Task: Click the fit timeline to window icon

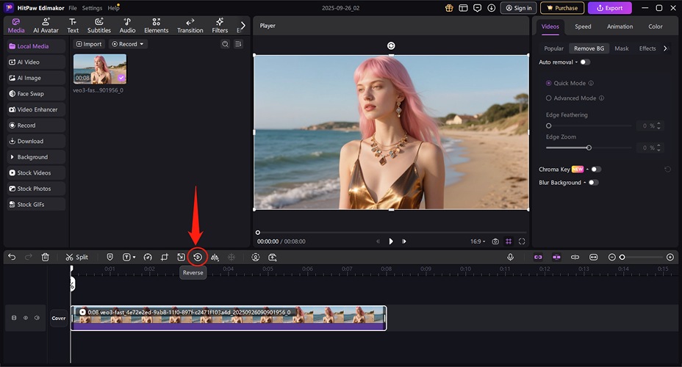Action: tap(593, 257)
